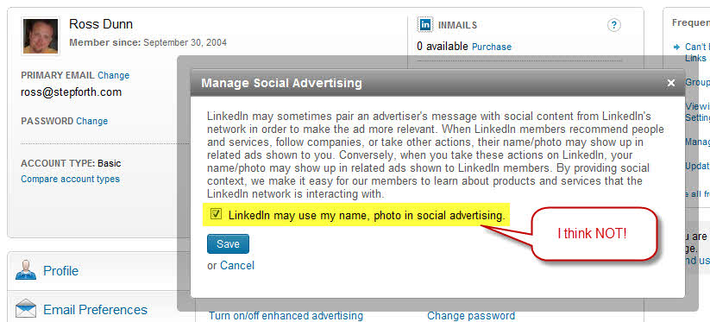Screen dimensions: 710x322
Task: Click the ross@stepforth.com email text
Action: (71, 92)
